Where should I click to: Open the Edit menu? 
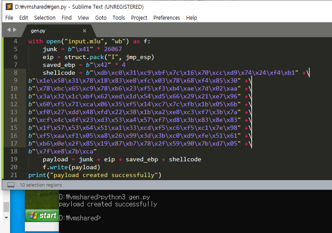pyautogui.click(x=24, y=18)
